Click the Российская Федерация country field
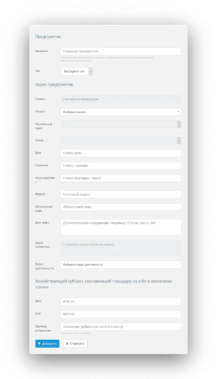The height and width of the screenshot is (379, 217). click(121, 99)
